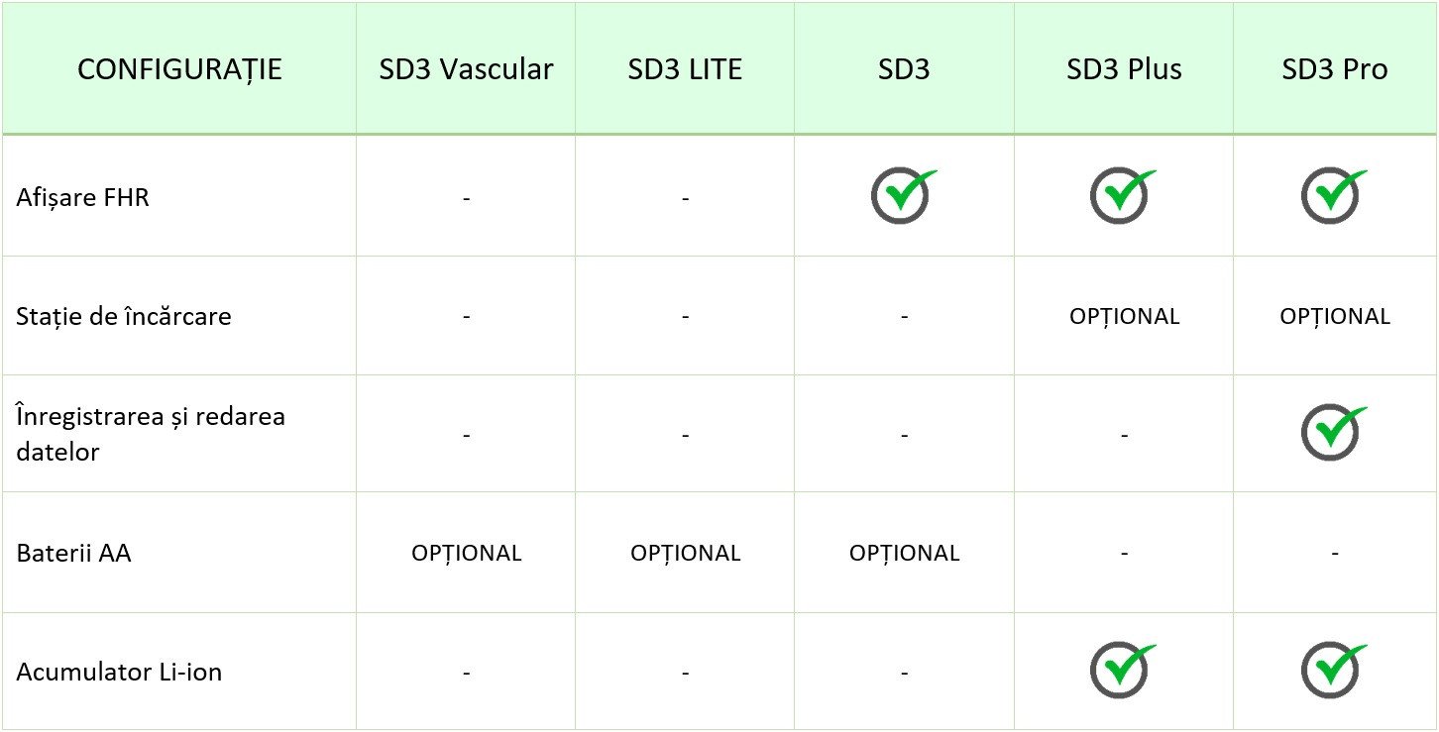Viewport: 1439px width, 732px height.
Task: Click the Afișare FHR checkmark under SD3 Plus
Action: click(x=1123, y=195)
